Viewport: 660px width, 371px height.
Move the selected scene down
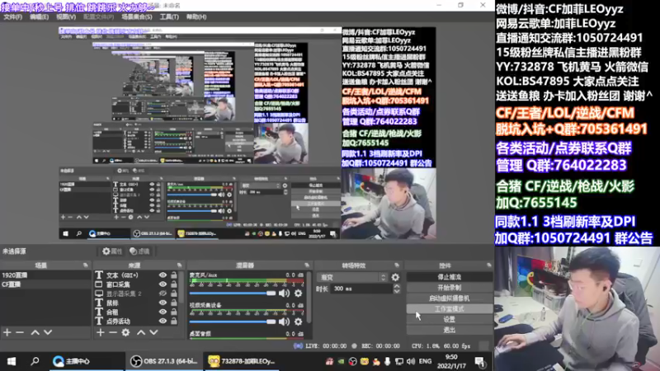click(48, 332)
